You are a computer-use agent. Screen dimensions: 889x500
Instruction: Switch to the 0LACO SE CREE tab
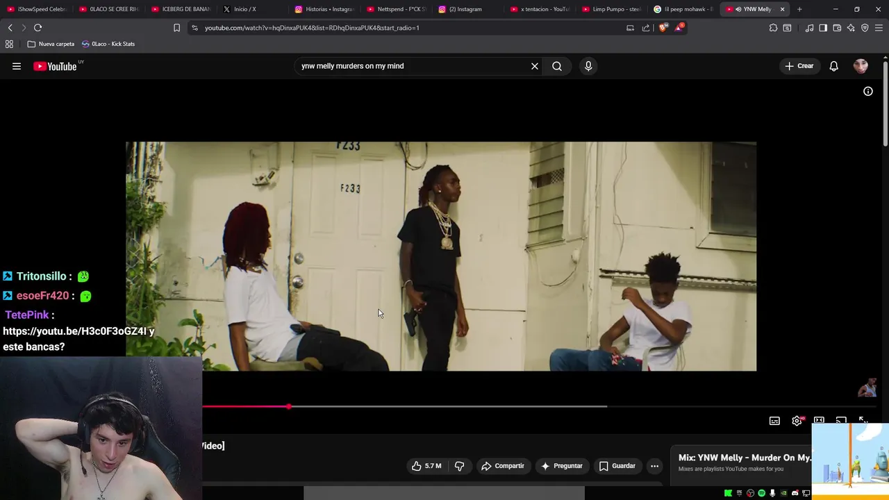point(109,9)
